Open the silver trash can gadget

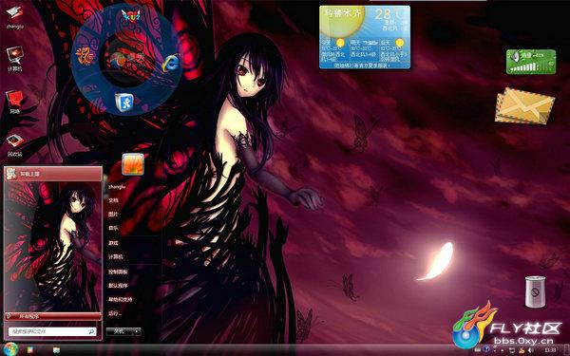pyautogui.click(x=536, y=291)
